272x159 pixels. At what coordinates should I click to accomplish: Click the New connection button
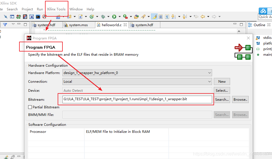(x=222, y=81)
